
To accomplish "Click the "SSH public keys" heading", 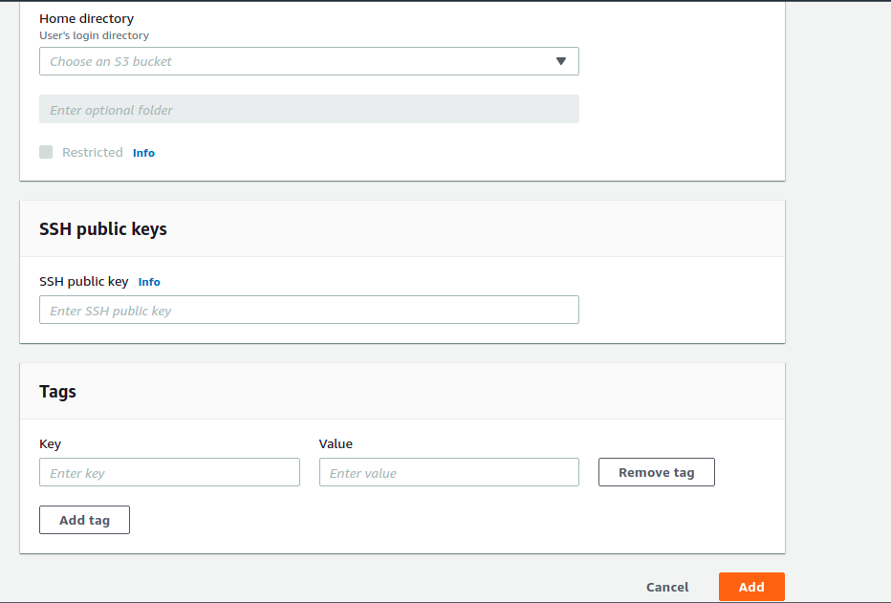I will [x=103, y=228].
